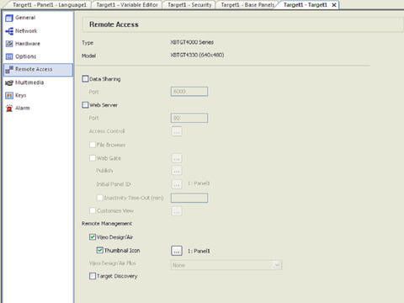This screenshot has width=404, height=303.
Task: Open the Target1 - Base Panels tab
Action: pos(247,5)
